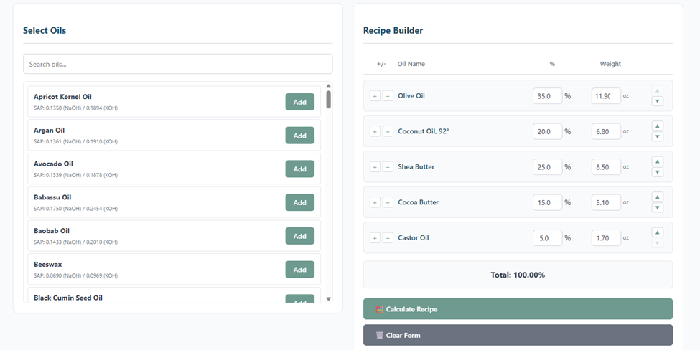Click Total: 100.00% text
Image resolution: width=700 pixels, height=350 pixels.
click(x=518, y=275)
